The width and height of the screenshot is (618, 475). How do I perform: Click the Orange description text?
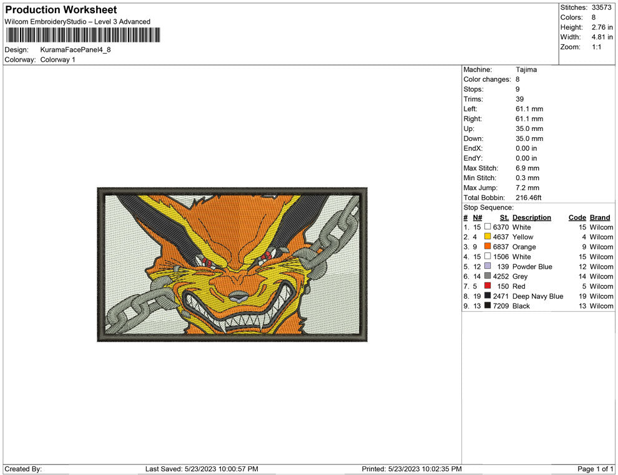point(524,247)
